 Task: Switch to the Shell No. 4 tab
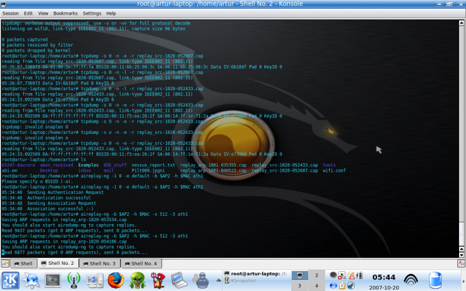(x=141, y=264)
